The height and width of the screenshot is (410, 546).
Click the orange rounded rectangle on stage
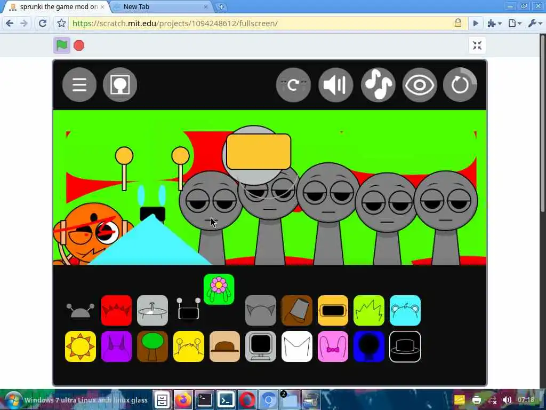click(x=259, y=152)
